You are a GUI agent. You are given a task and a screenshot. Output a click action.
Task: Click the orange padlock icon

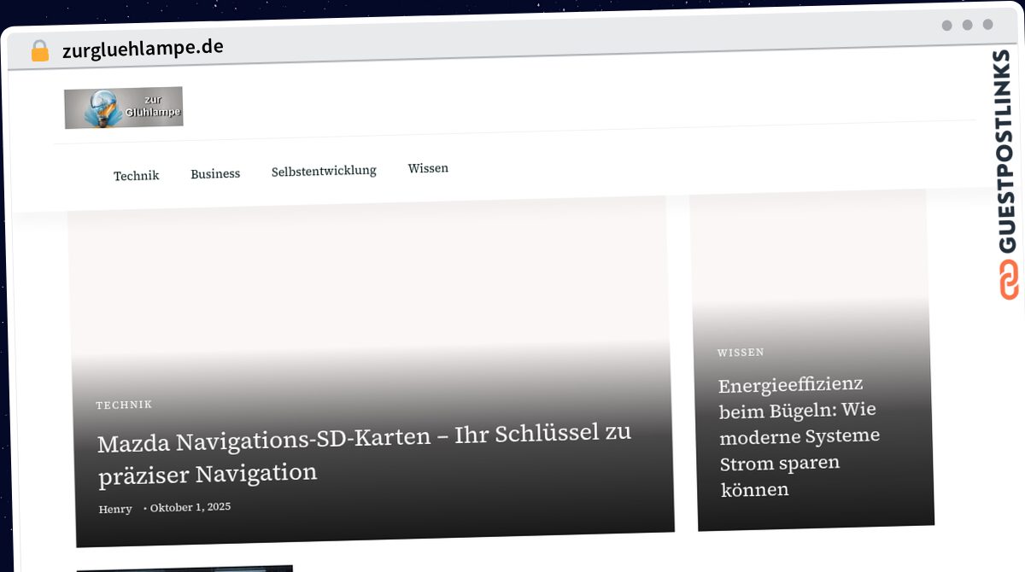pyautogui.click(x=39, y=51)
